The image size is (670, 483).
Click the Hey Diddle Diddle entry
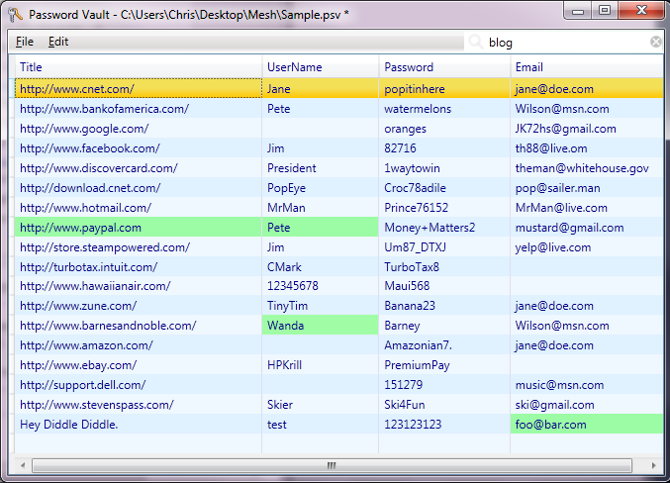point(68,425)
